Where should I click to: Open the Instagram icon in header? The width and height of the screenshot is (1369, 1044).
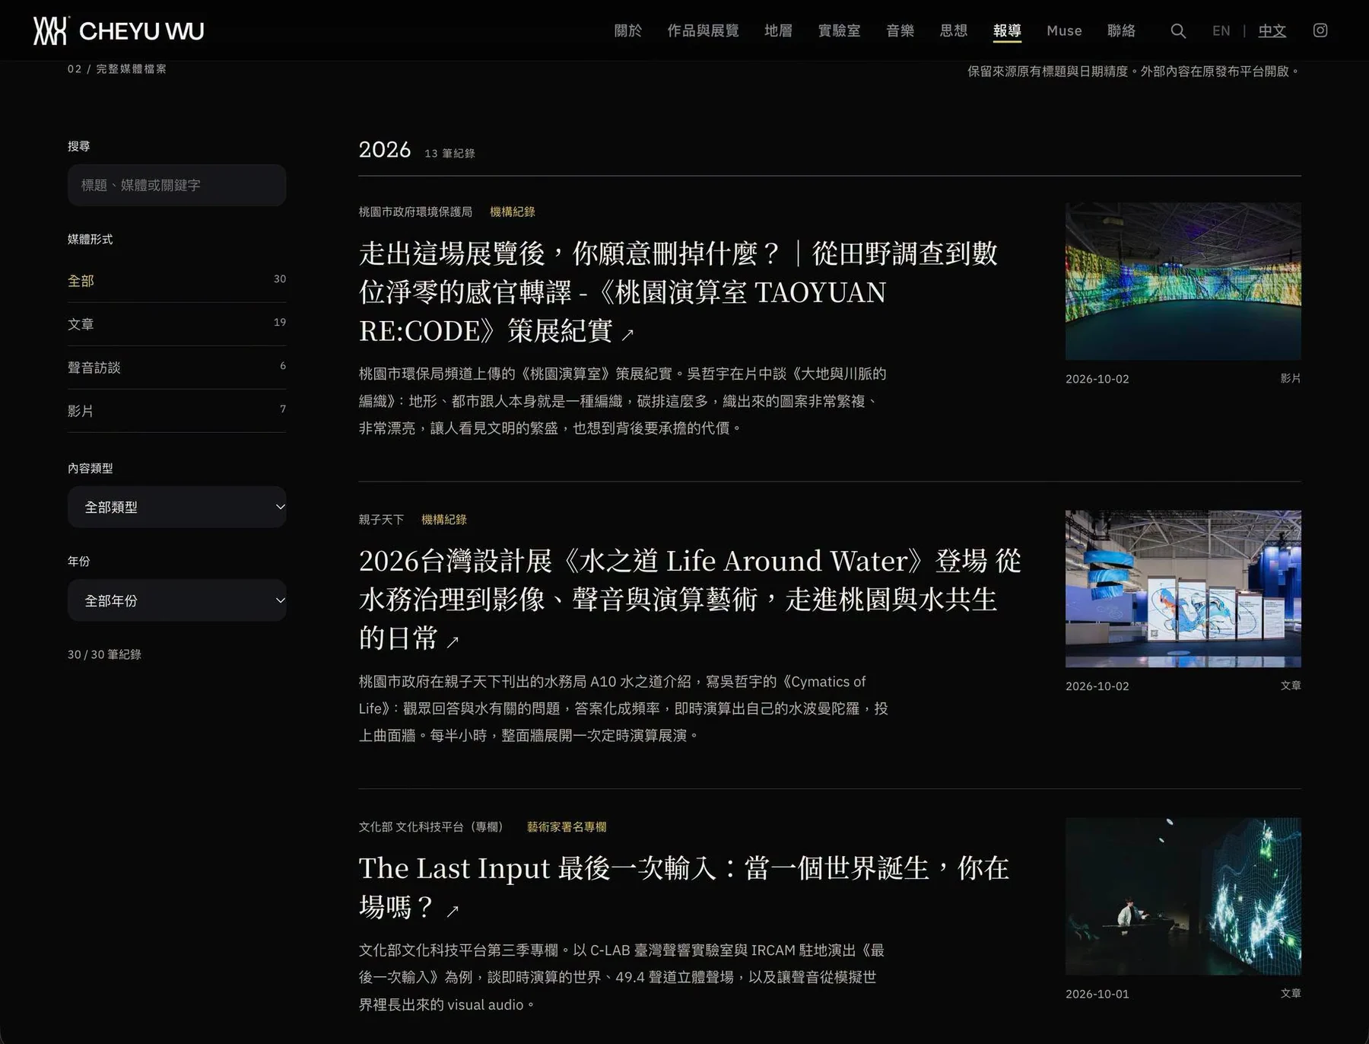tap(1320, 30)
